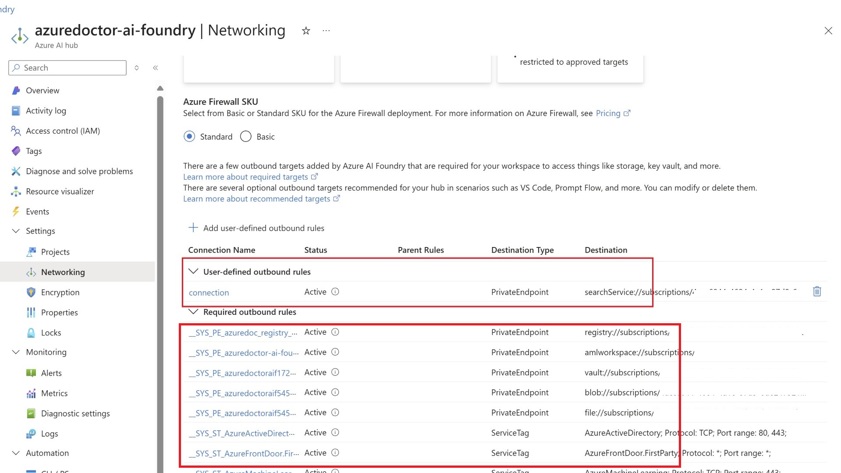
Task: Click info icon for __SYS_ST_AzureFrontDoor.Fir status
Action: pos(335,453)
